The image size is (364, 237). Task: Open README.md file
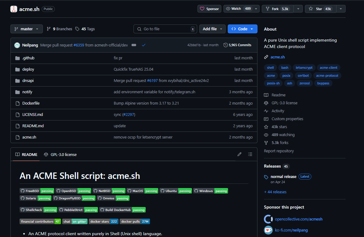pyautogui.click(x=33, y=126)
